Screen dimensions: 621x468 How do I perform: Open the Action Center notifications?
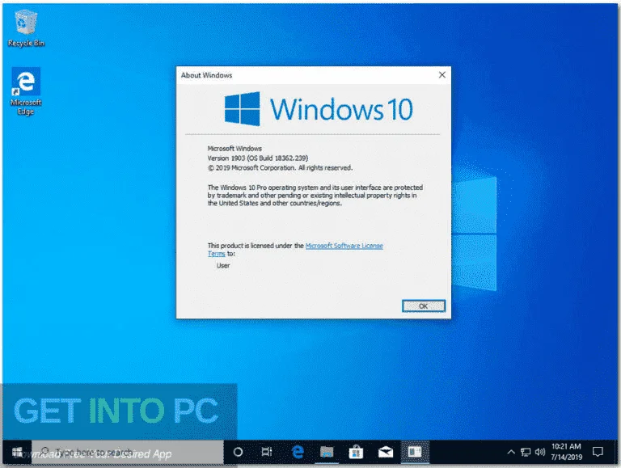598,452
